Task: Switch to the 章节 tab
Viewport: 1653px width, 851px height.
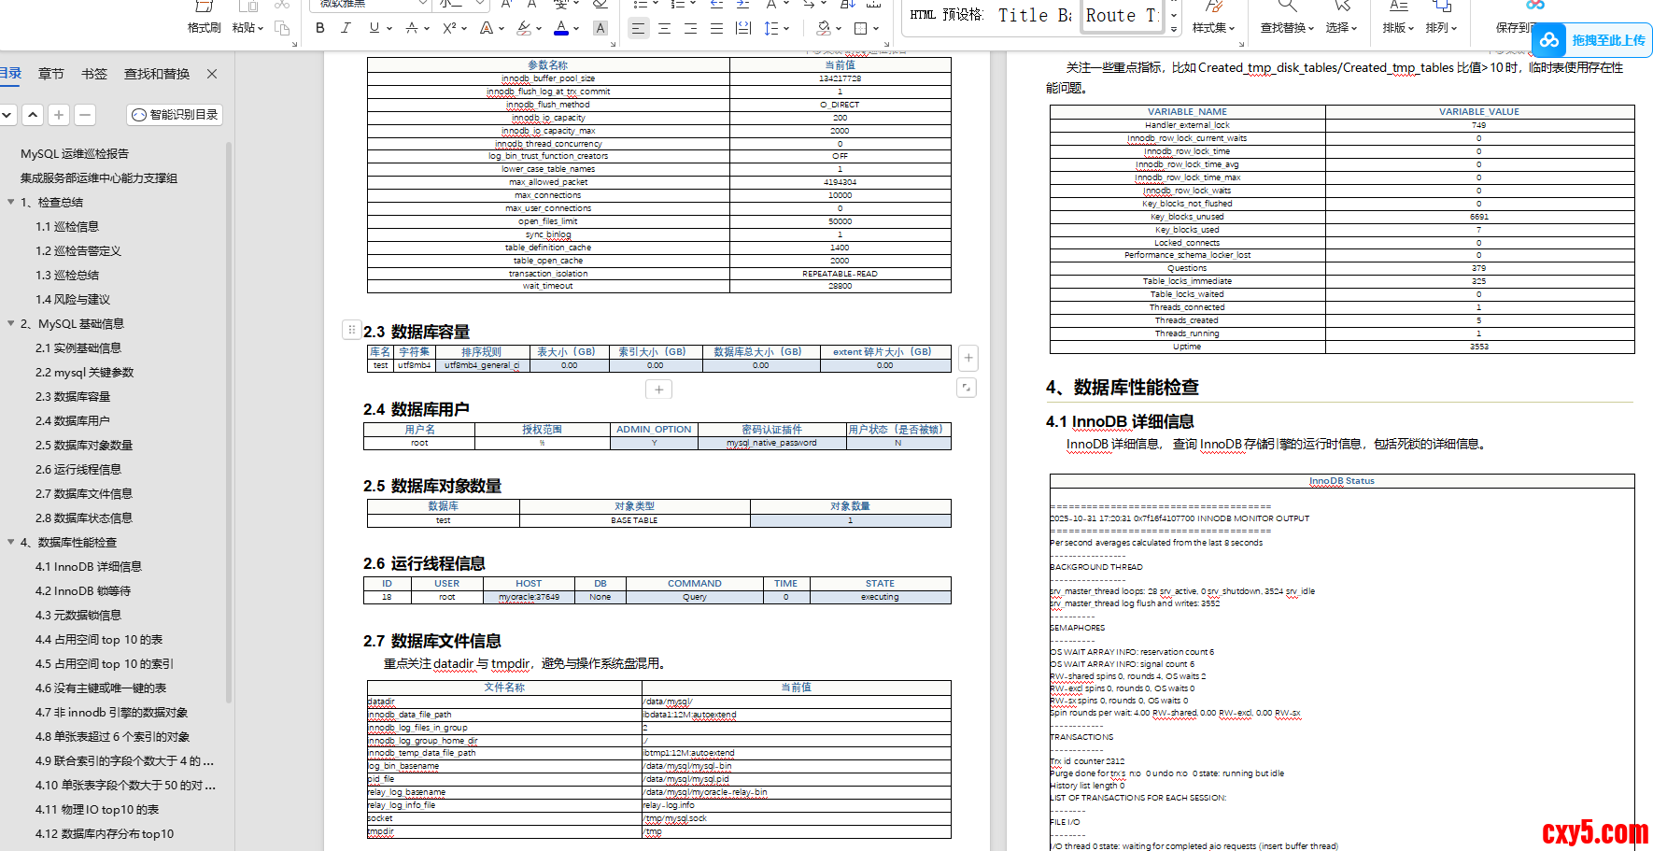Action: 51,74
